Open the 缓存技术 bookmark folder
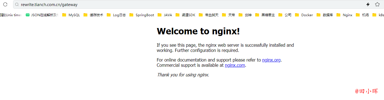 93,15
